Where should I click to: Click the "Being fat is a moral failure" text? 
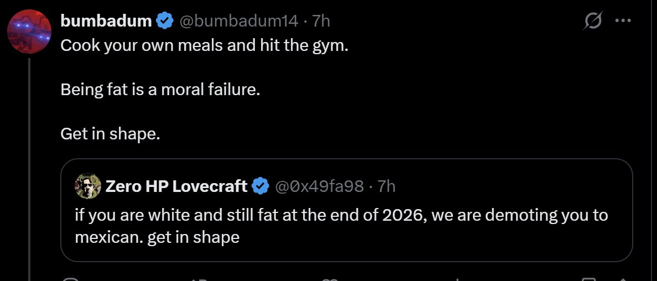(160, 90)
